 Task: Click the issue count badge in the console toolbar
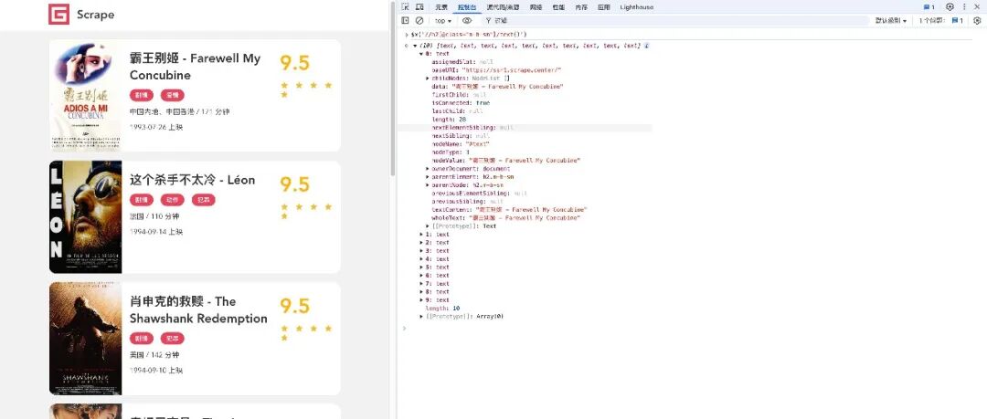pyautogui.click(x=957, y=21)
